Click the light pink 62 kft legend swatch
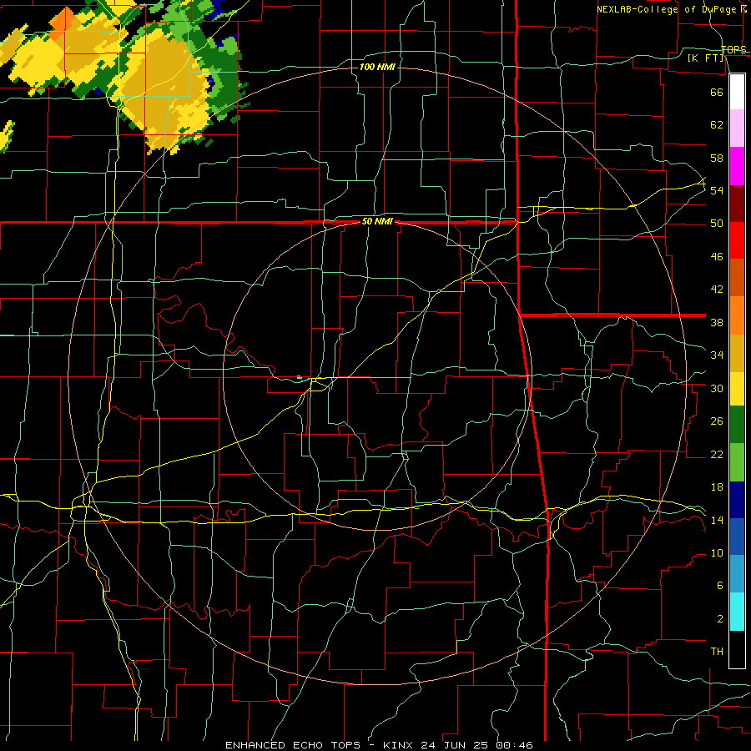Screen dimensions: 751x751 coord(737,129)
